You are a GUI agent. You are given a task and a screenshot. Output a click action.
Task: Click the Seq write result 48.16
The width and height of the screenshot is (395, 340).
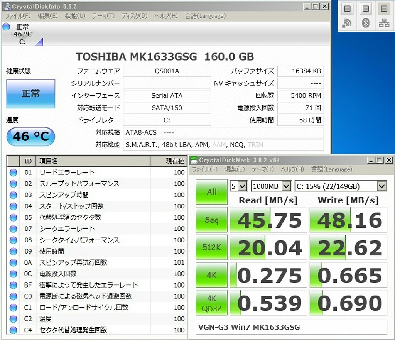pos(348,220)
